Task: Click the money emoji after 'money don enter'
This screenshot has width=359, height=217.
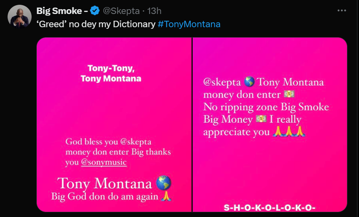Action: pos(289,95)
